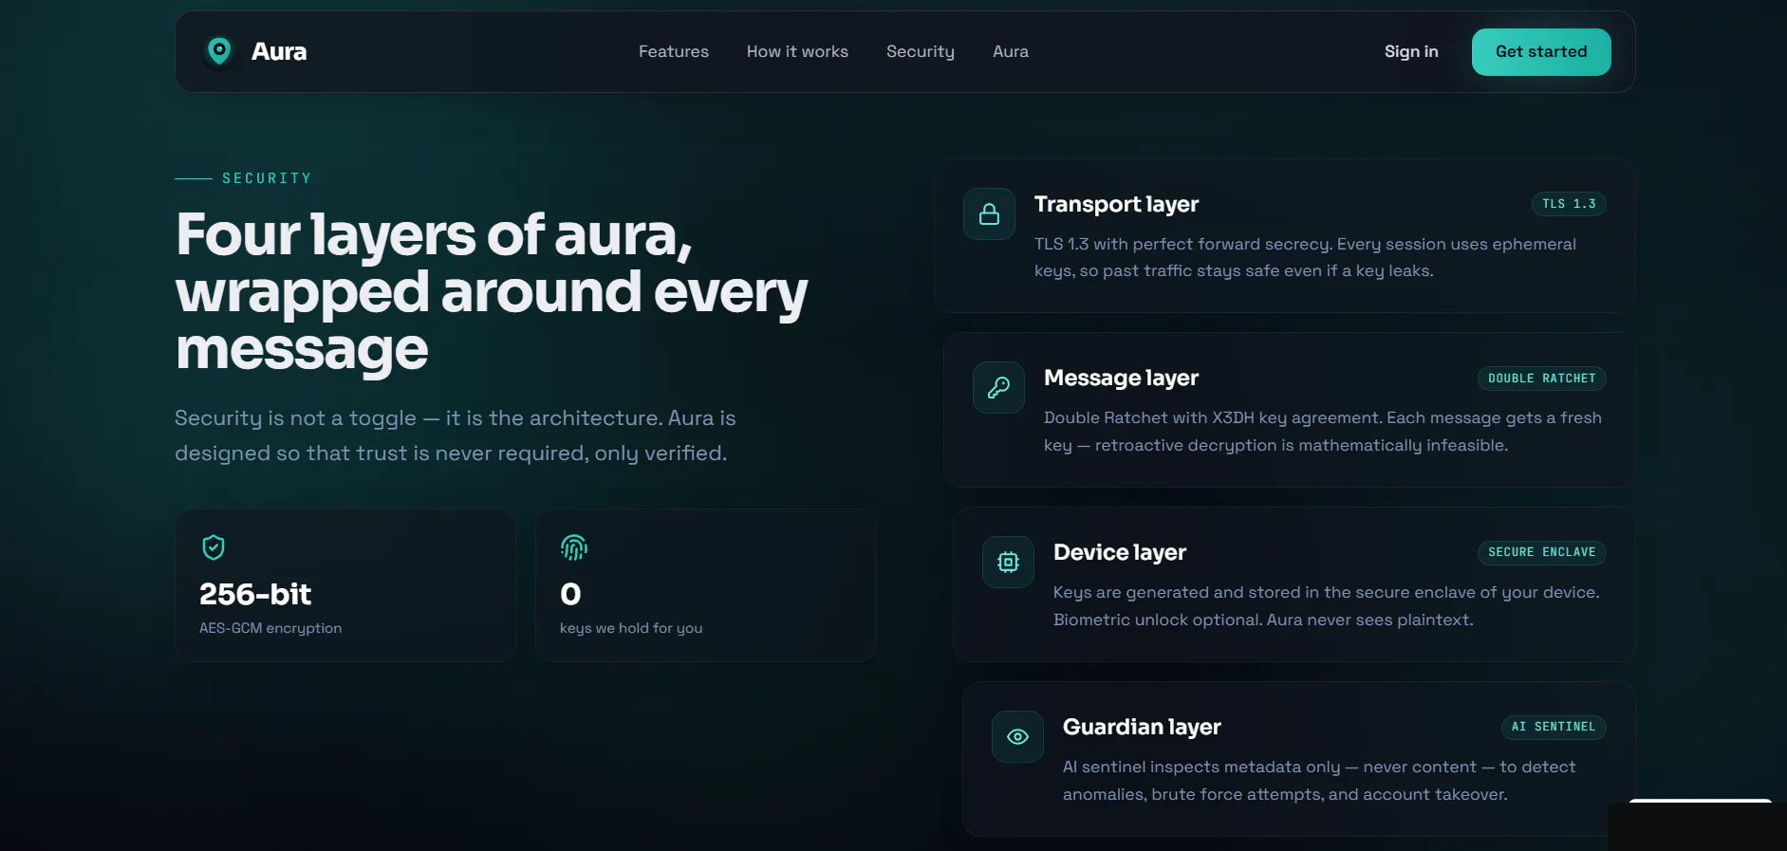The width and height of the screenshot is (1787, 851).
Task: Click the fingerprint icon above keys count
Action: [574, 547]
